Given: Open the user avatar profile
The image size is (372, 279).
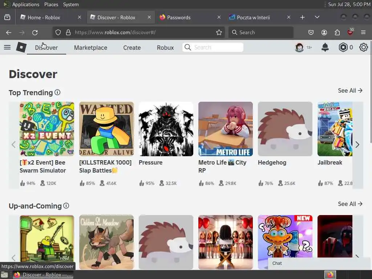Looking at the screenshot, I should tap(299, 48).
